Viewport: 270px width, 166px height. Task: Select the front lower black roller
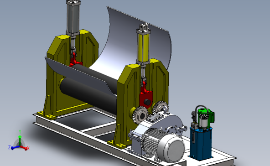point(88,96)
